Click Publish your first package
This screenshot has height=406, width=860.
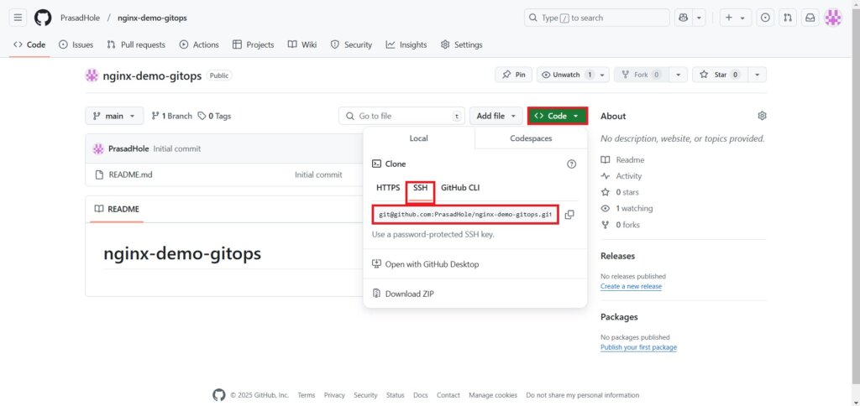tap(638, 347)
